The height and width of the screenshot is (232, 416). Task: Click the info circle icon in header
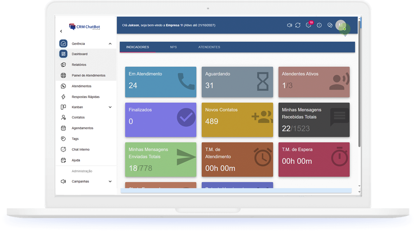tap(319, 25)
